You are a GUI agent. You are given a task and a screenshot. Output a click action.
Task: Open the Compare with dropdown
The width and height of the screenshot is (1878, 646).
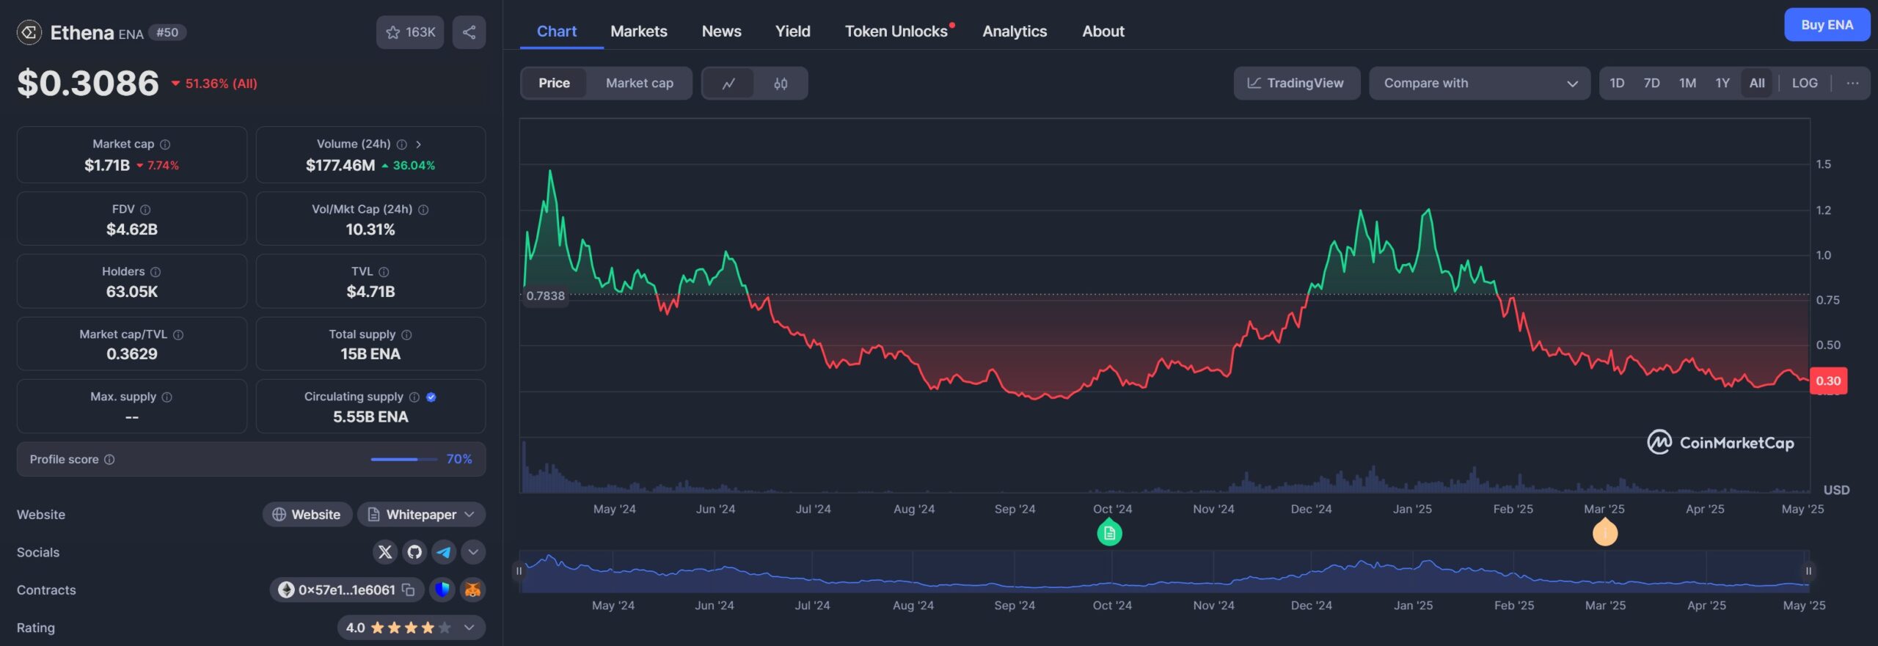point(1479,84)
